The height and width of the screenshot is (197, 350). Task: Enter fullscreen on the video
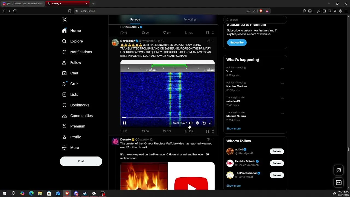tap(211, 123)
